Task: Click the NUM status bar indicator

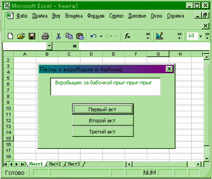Action: 149,173
